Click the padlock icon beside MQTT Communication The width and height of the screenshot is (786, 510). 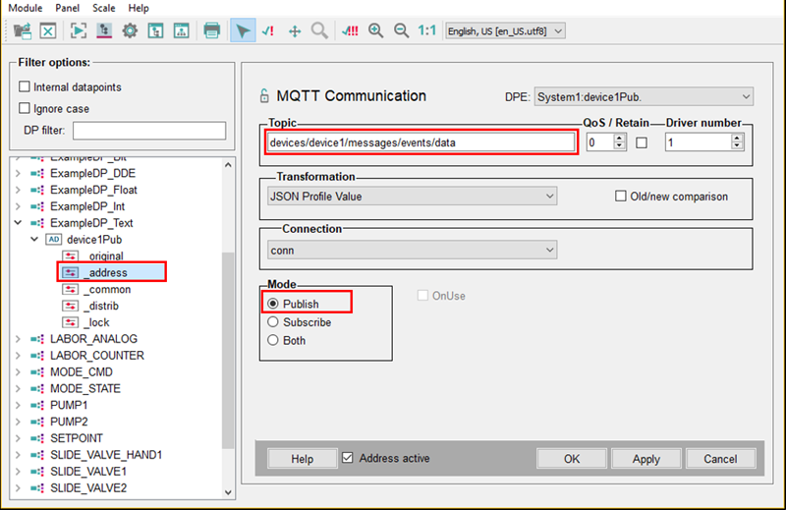(264, 95)
